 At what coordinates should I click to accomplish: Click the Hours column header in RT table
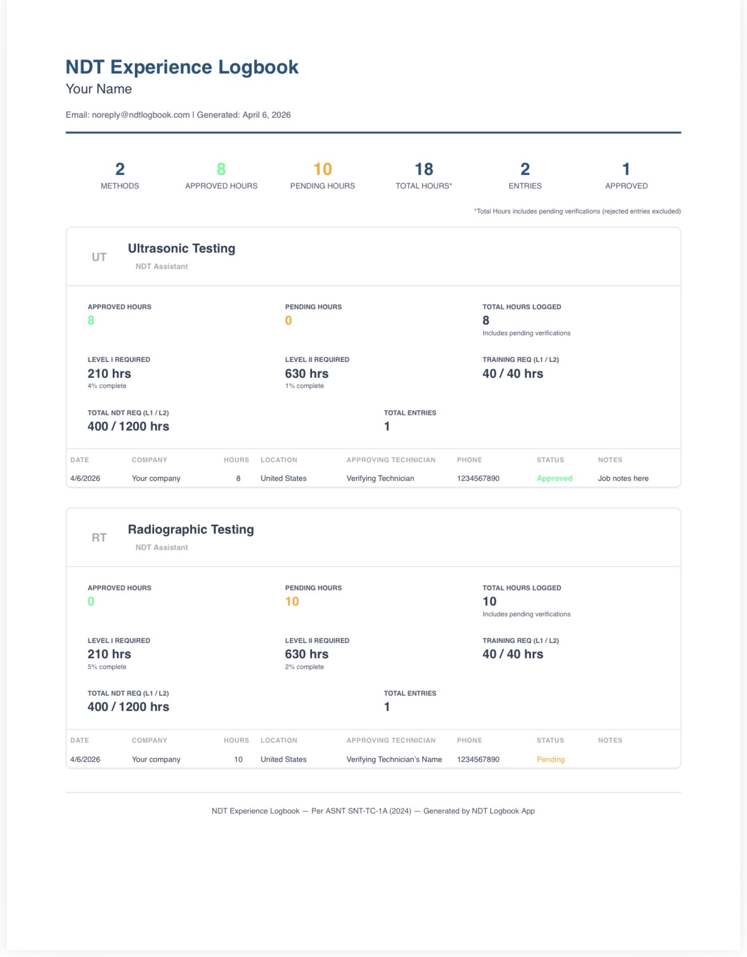(x=236, y=741)
